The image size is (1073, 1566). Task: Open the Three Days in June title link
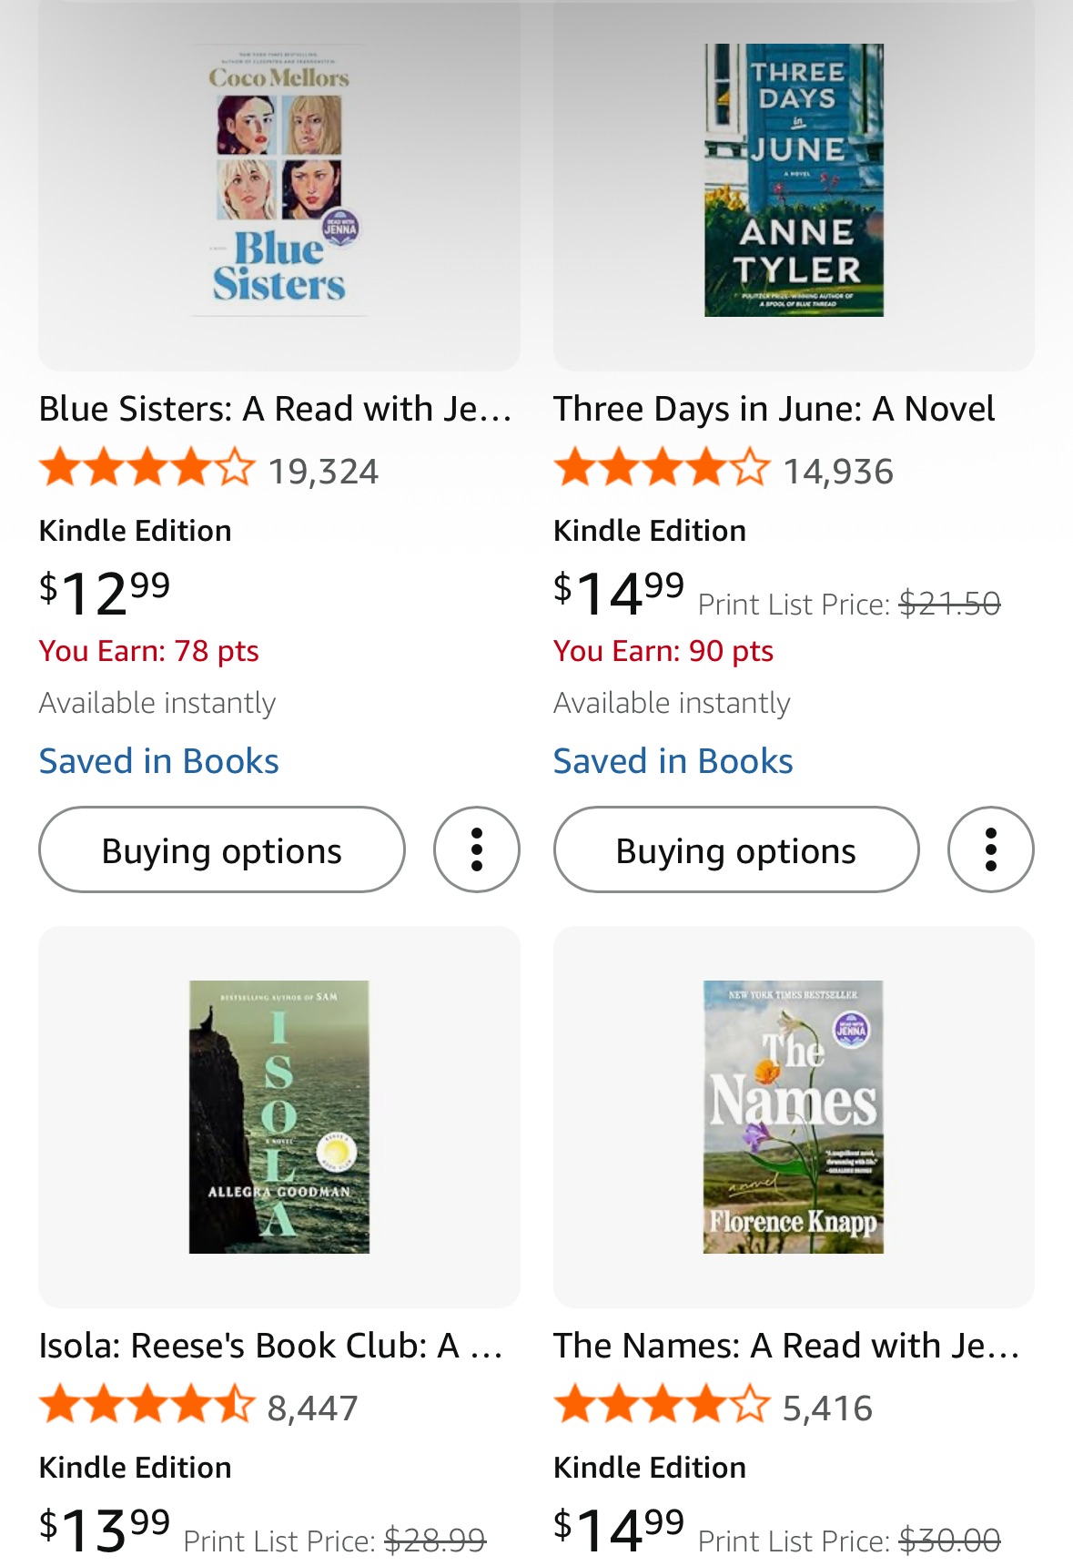coord(774,410)
